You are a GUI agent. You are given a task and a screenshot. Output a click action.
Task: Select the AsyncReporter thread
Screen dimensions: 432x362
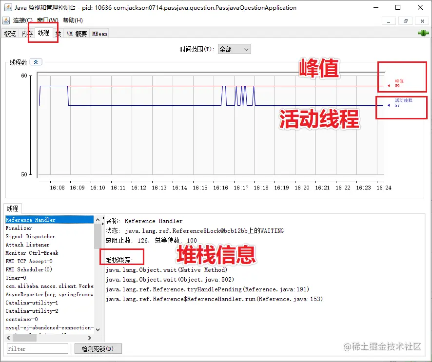click(49, 294)
